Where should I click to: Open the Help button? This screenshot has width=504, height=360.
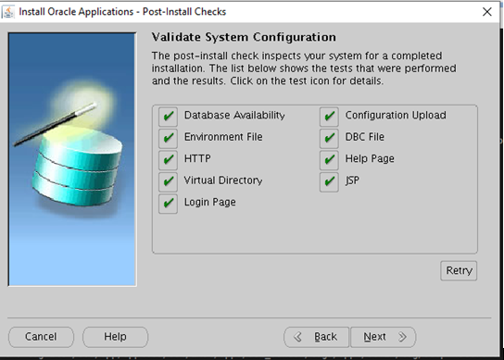click(116, 337)
